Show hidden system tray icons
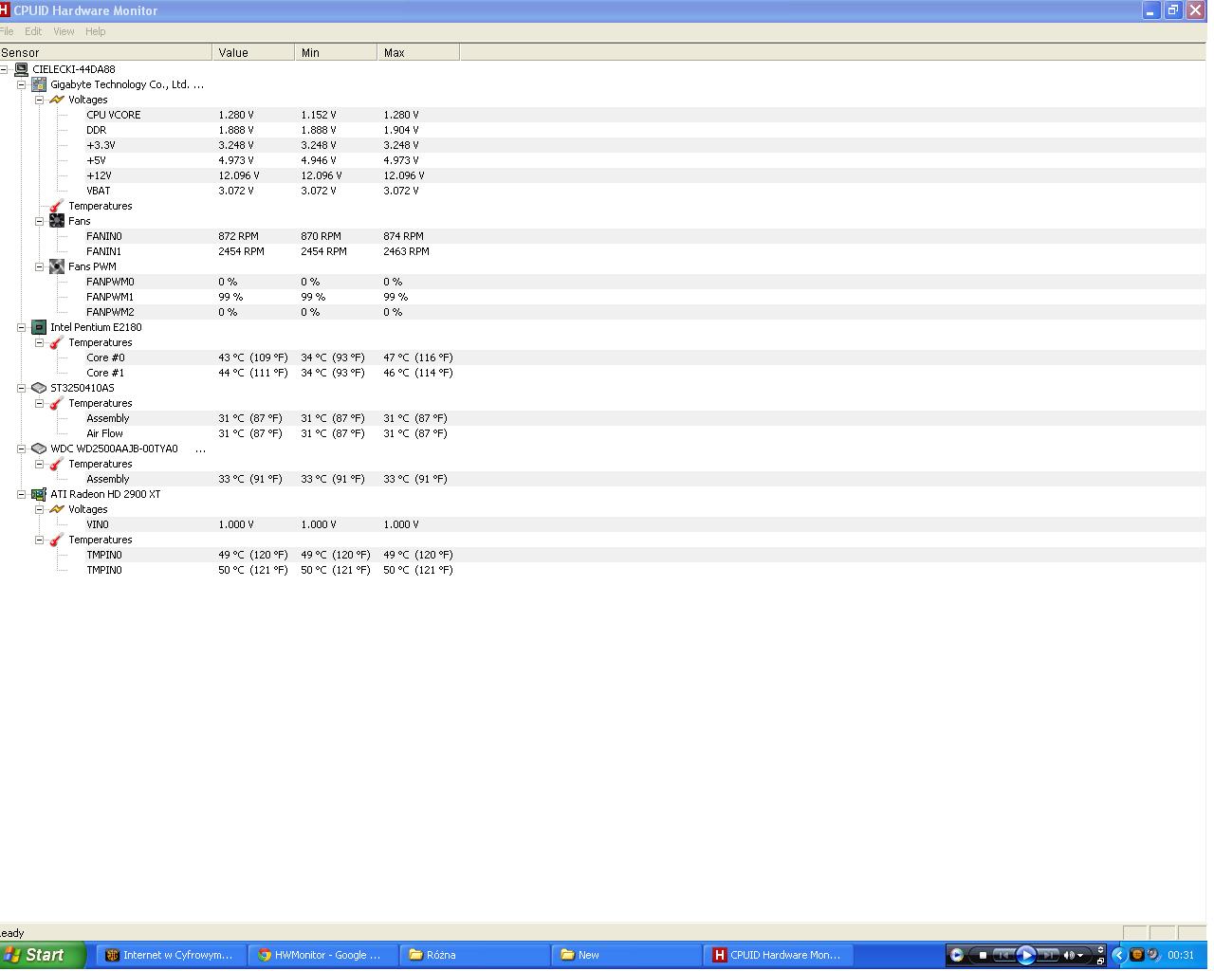The height and width of the screenshot is (971, 1214). tap(1119, 955)
